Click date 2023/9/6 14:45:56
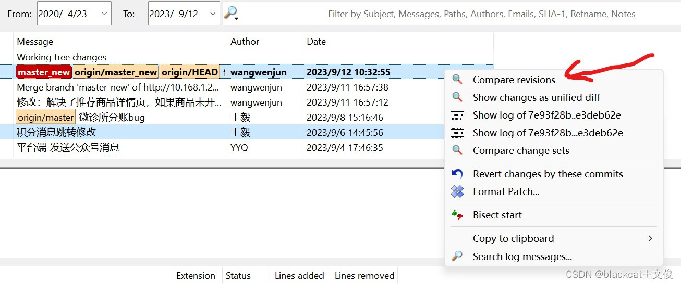This screenshot has width=681, height=284. click(x=345, y=133)
